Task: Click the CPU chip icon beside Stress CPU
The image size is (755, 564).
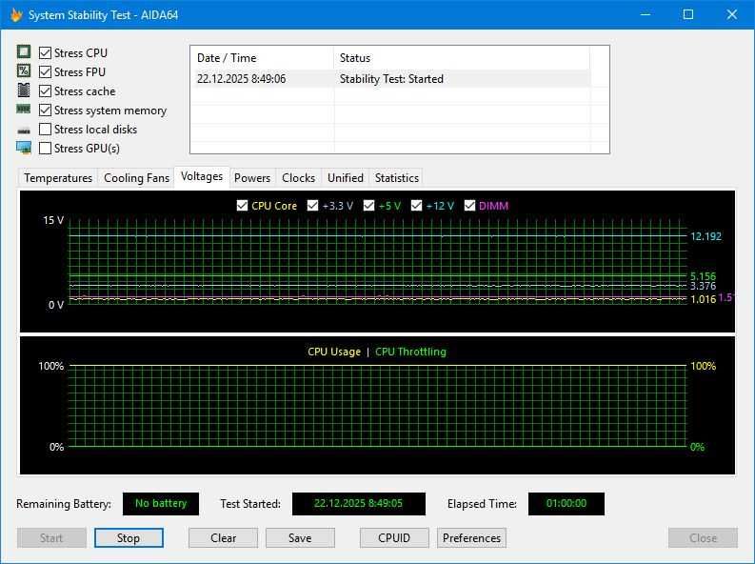Action: coord(24,51)
